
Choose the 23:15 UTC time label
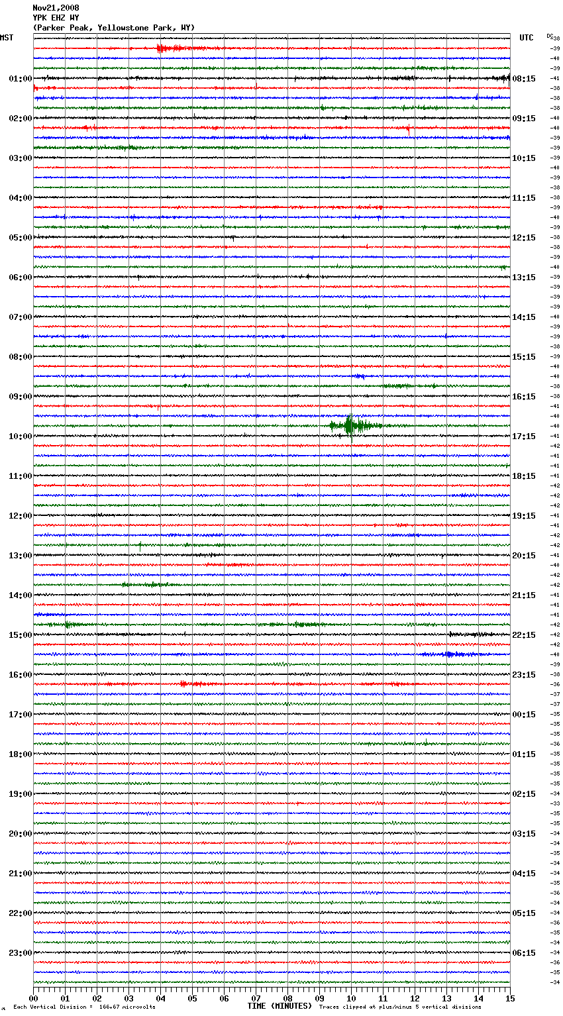point(524,675)
